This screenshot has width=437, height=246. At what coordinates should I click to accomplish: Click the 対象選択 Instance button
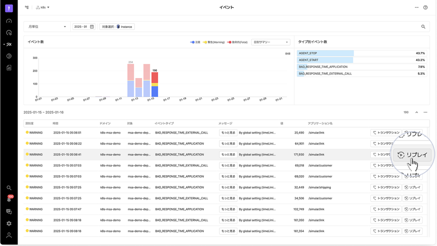pos(117,26)
